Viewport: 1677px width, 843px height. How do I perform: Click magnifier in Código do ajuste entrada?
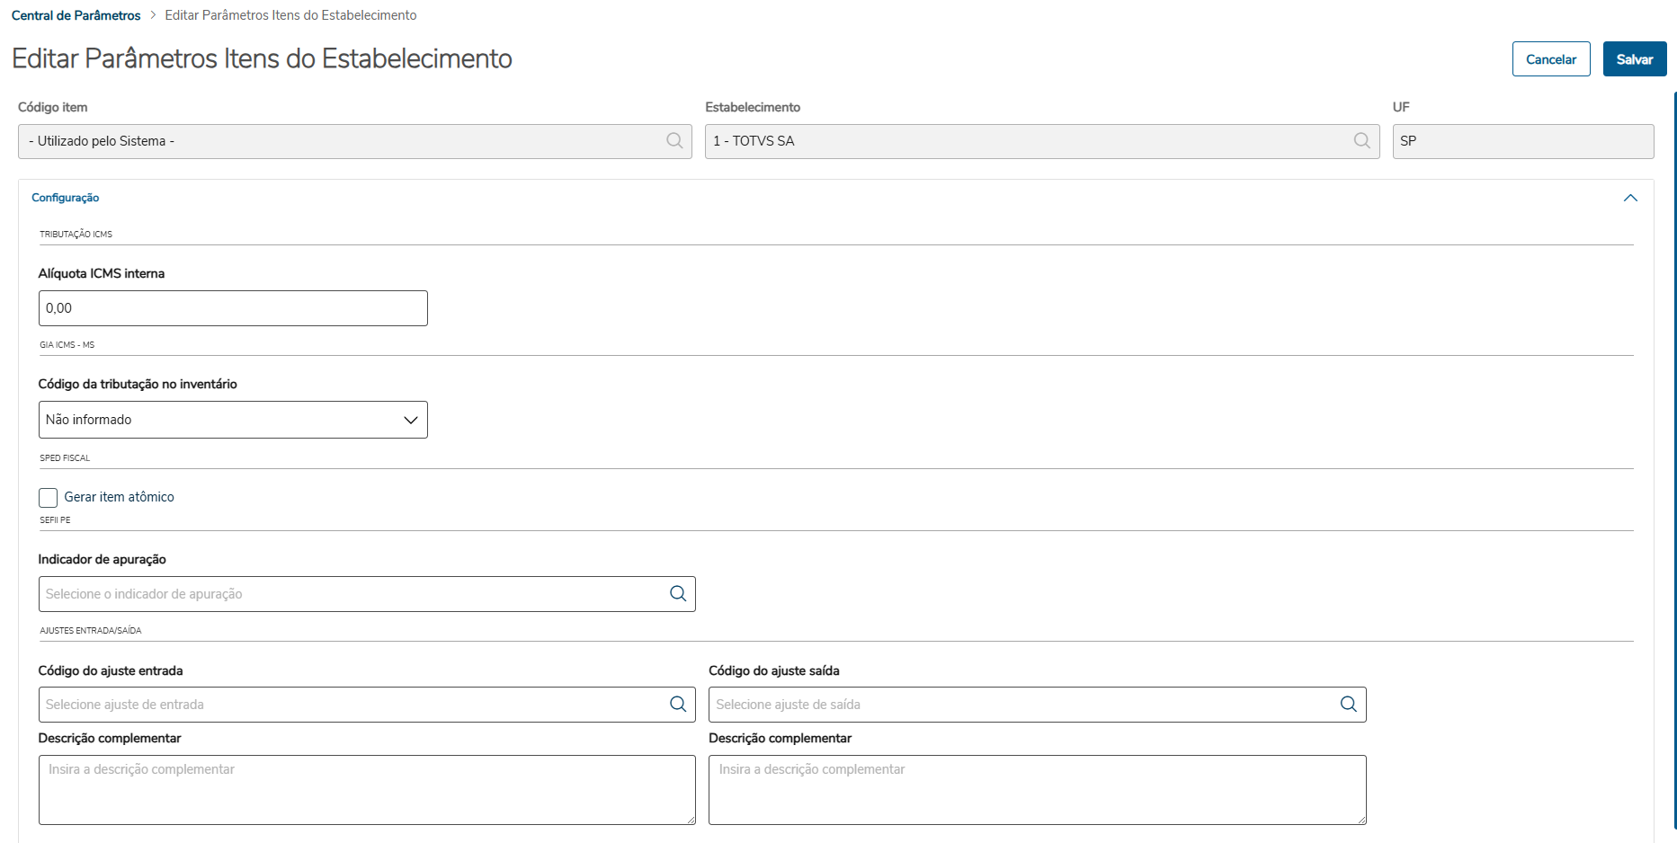(678, 705)
